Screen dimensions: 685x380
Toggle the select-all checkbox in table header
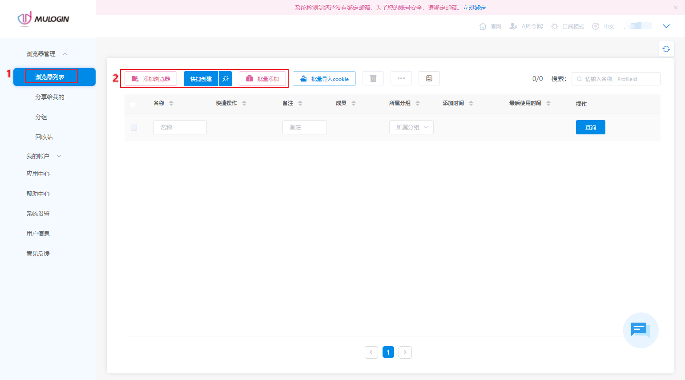click(132, 104)
